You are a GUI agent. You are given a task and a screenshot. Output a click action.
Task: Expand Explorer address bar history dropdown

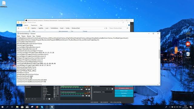pos(105,28)
